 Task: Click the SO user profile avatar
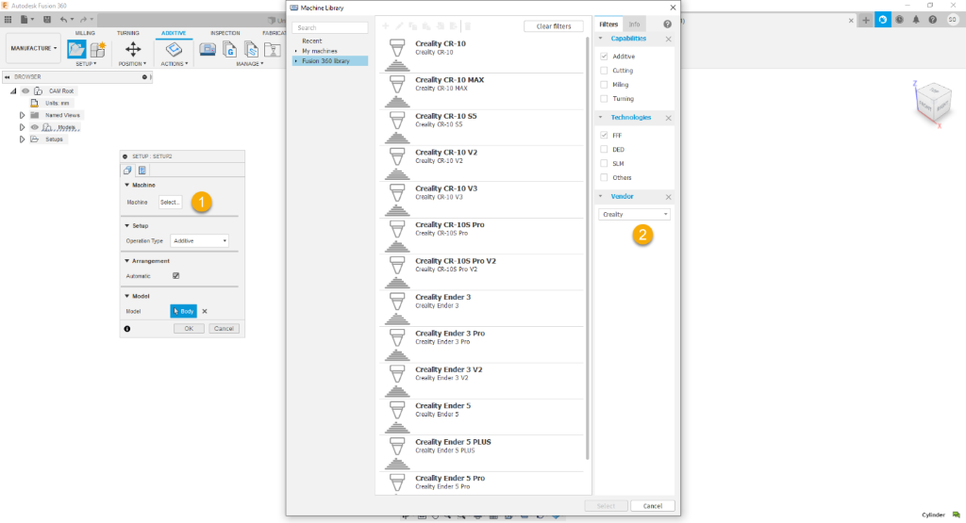(x=953, y=21)
